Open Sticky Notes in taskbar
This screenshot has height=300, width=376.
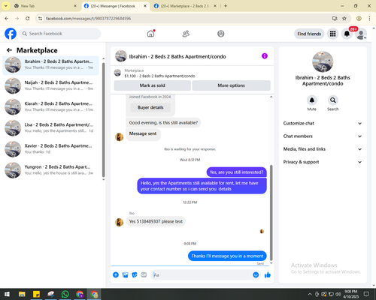click(36, 294)
